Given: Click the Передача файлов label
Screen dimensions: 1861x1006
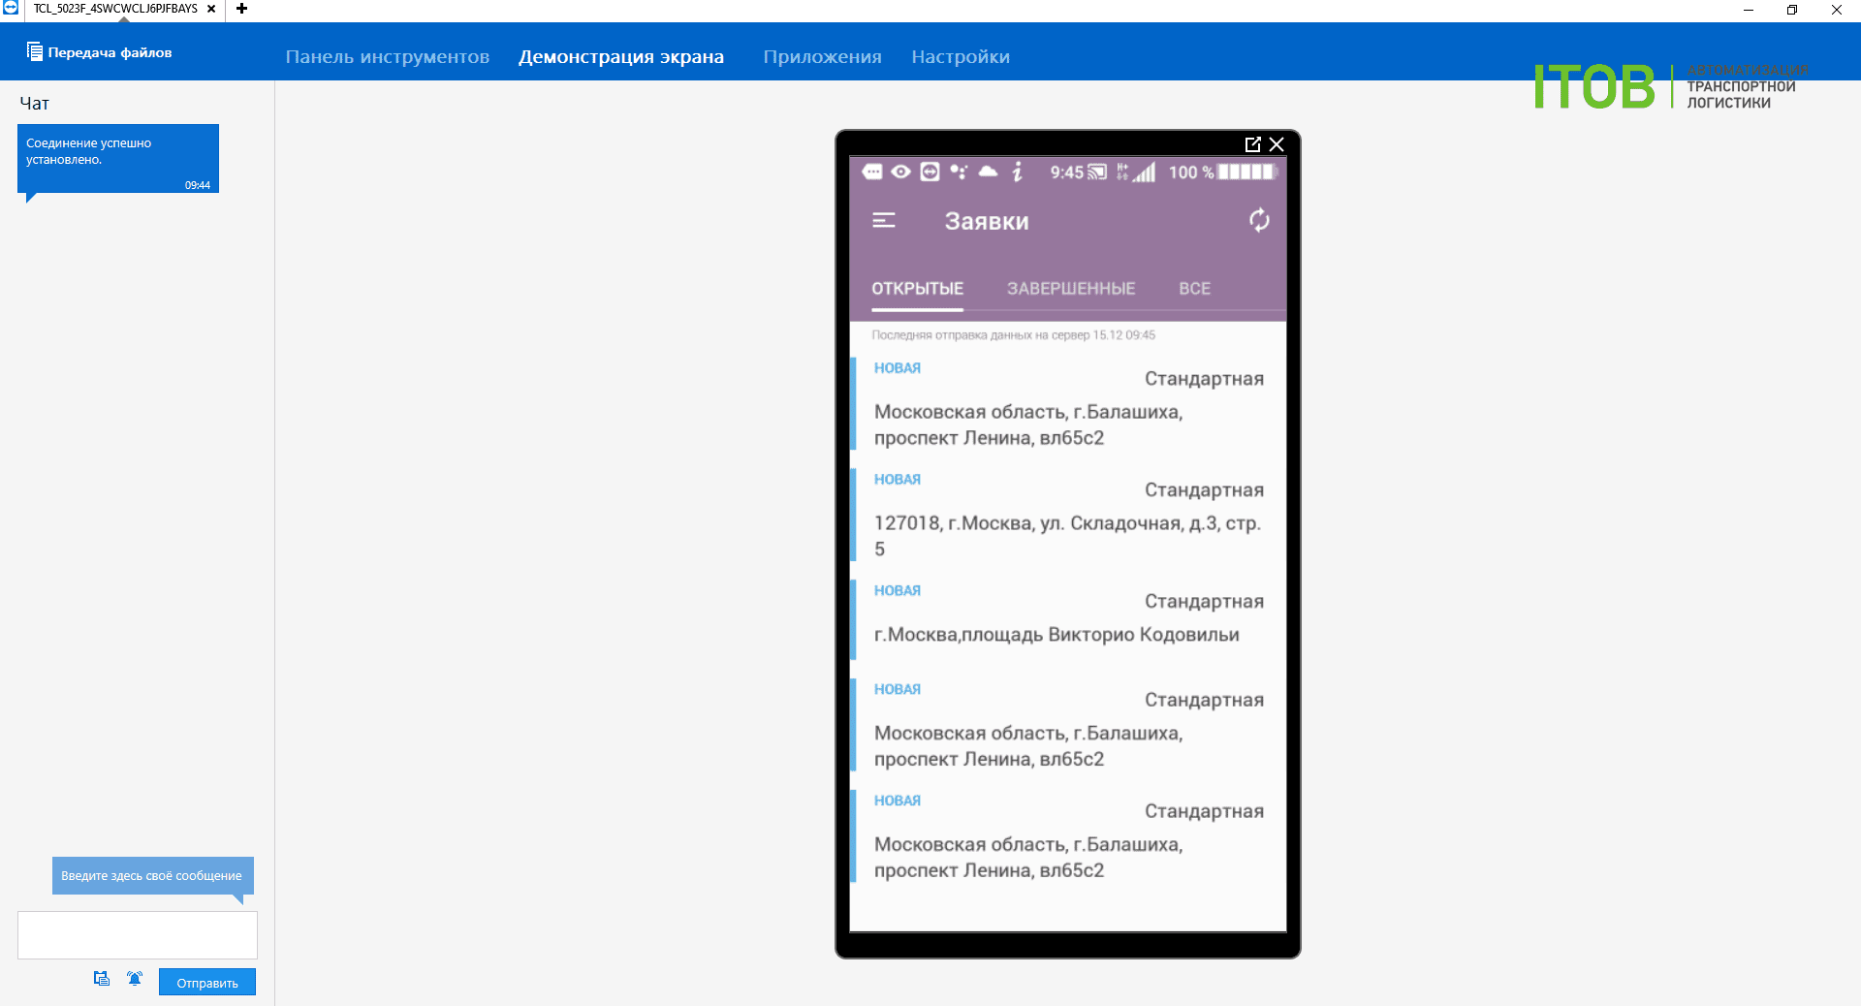Looking at the screenshot, I should (x=110, y=52).
